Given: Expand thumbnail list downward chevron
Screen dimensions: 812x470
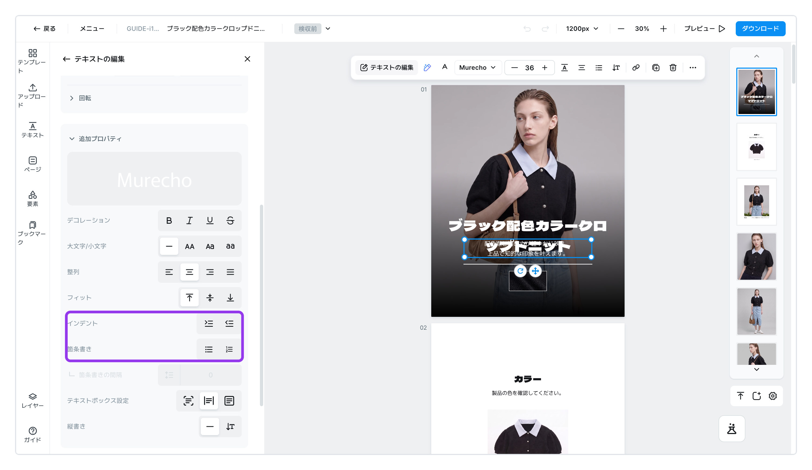Looking at the screenshot, I should tap(757, 369).
